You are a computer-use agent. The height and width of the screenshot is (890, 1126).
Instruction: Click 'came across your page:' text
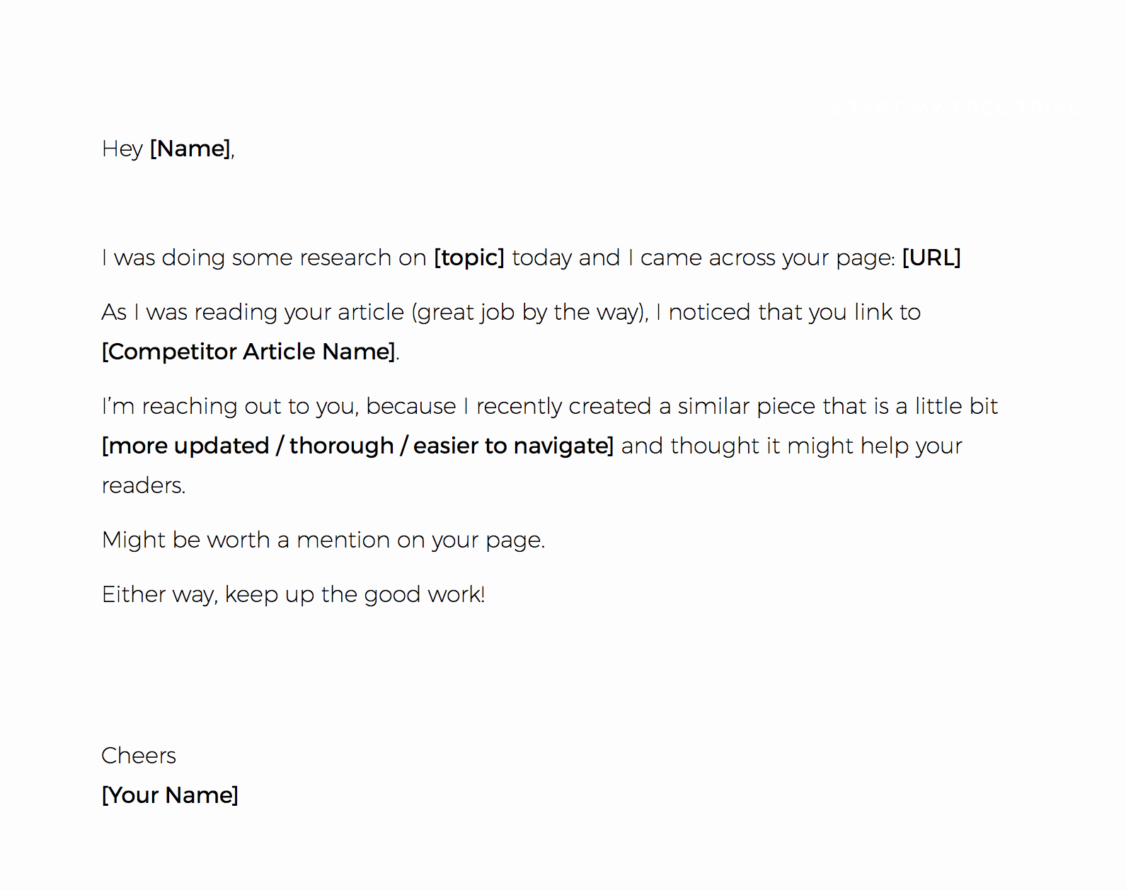click(x=767, y=258)
